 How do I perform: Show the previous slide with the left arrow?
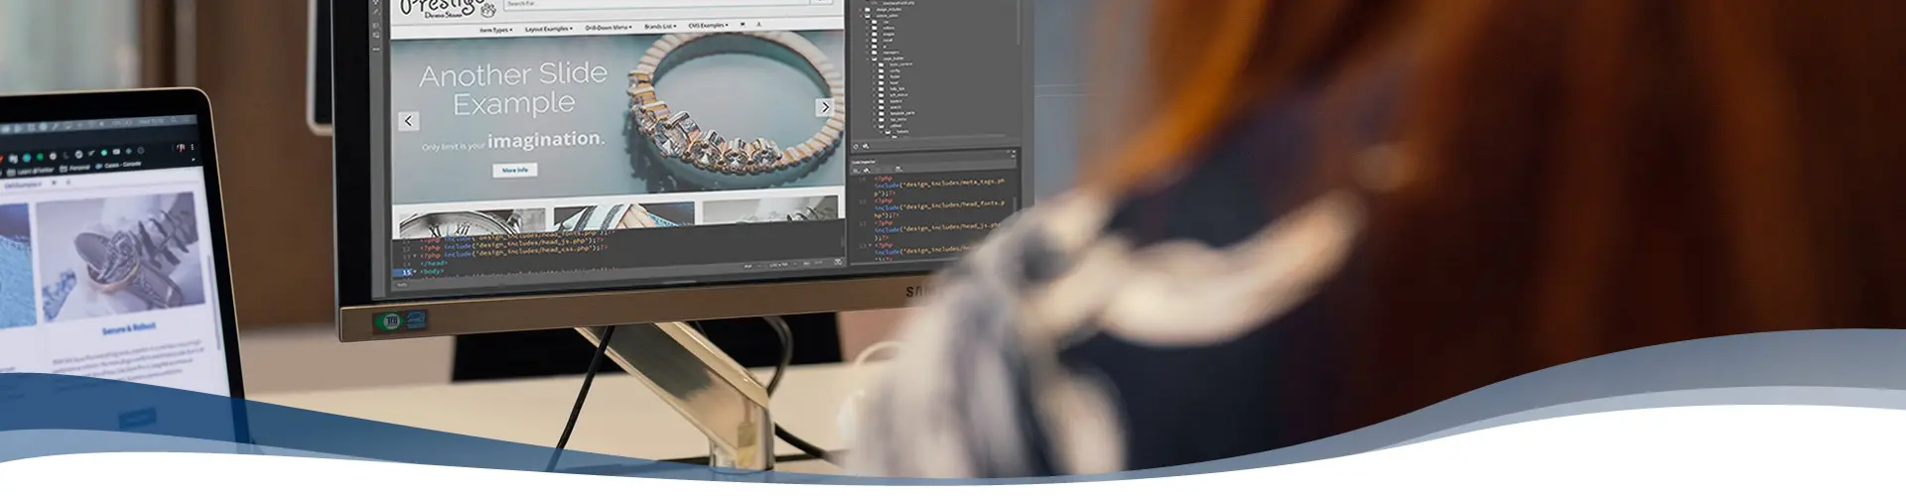[x=408, y=121]
